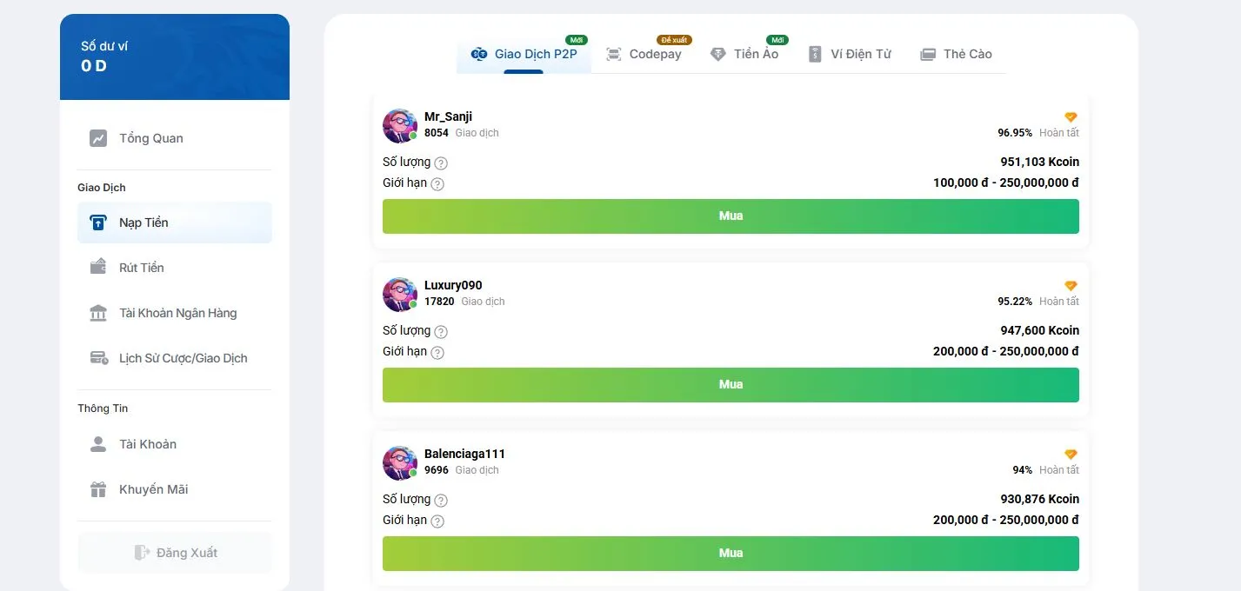Viewport: 1241px width, 591px height.
Task: Click the Lịch Sử Cược/Giao Dịch icon
Action: (x=98, y=358)
